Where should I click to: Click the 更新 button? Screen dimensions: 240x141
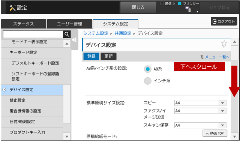108,57
